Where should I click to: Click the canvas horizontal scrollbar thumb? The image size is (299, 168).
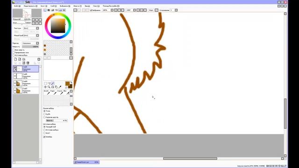click(x=190, y=159)
